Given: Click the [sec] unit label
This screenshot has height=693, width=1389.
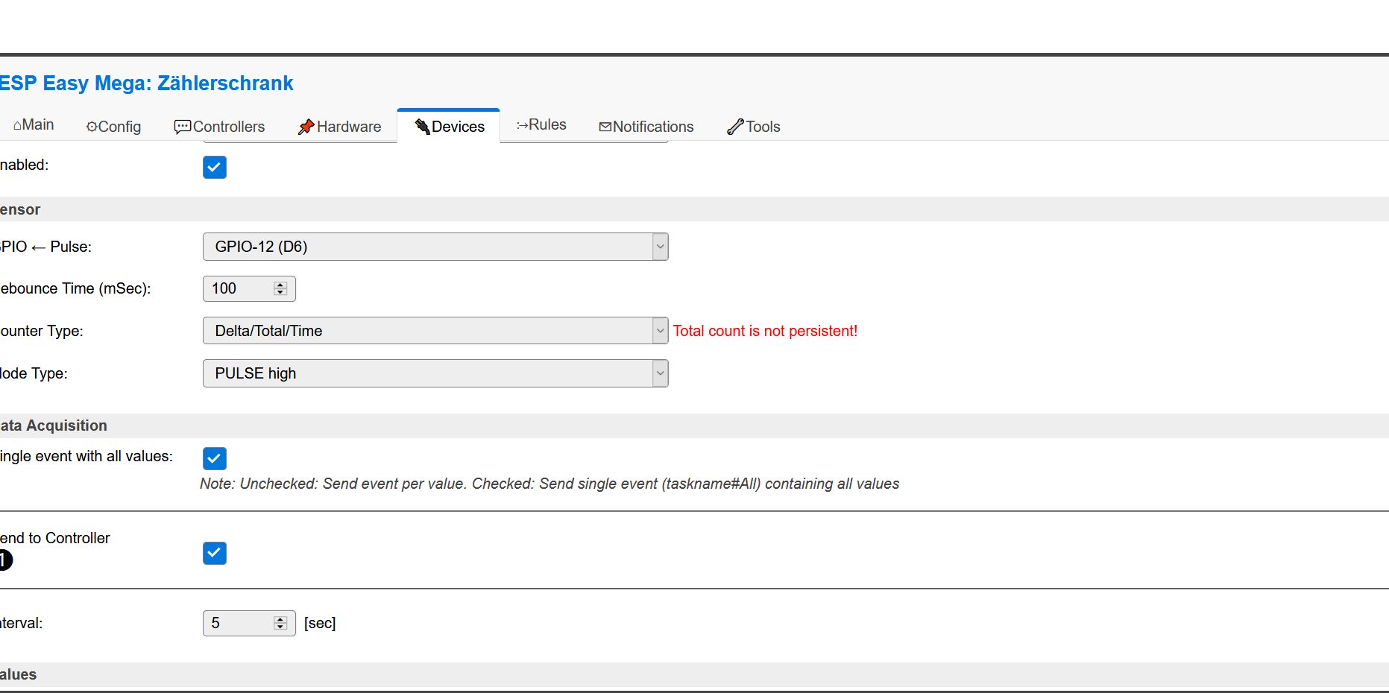Looking at the screenshot, I should point(320,623).
